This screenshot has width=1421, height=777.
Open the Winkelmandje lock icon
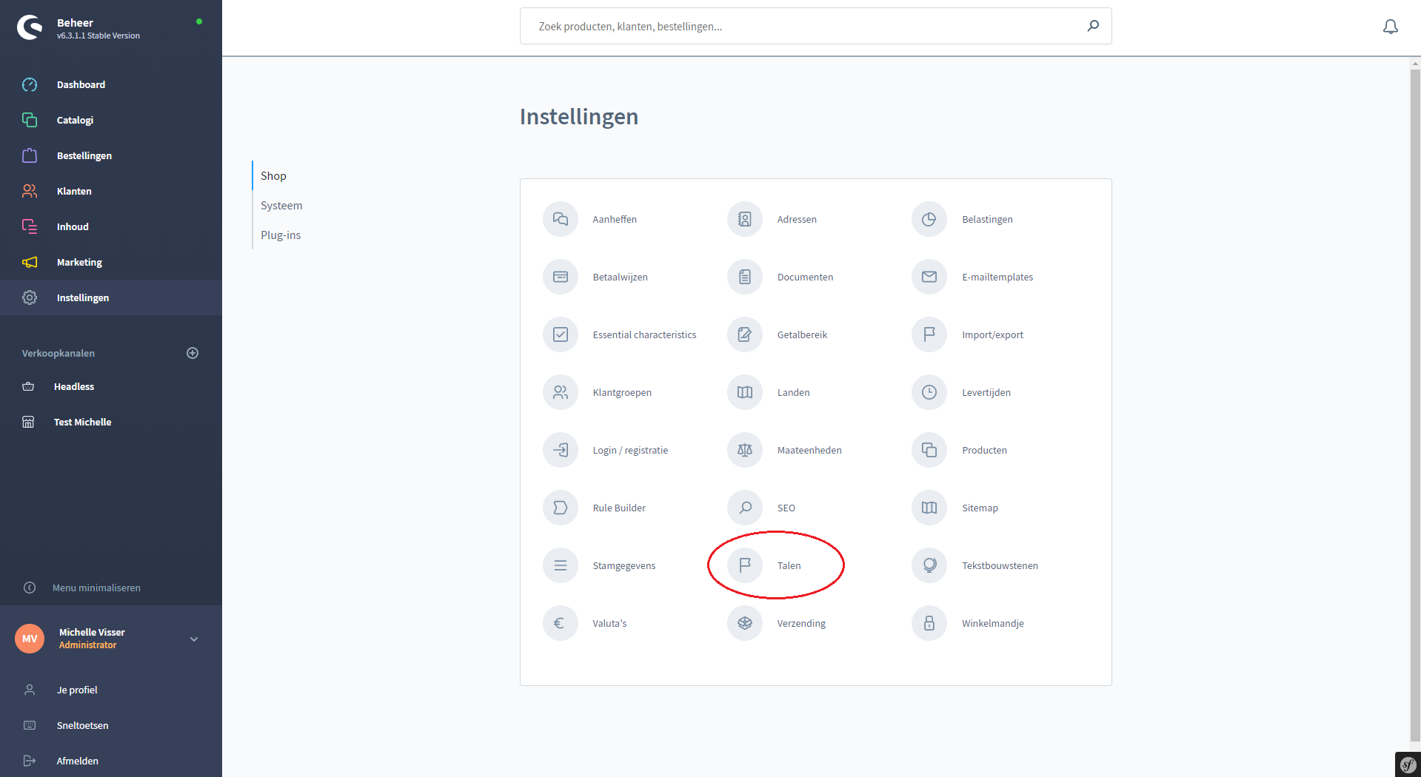929,623
